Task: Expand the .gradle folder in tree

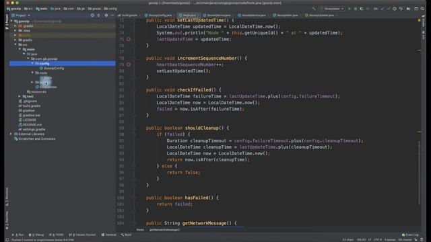Action: coord(15,26)
